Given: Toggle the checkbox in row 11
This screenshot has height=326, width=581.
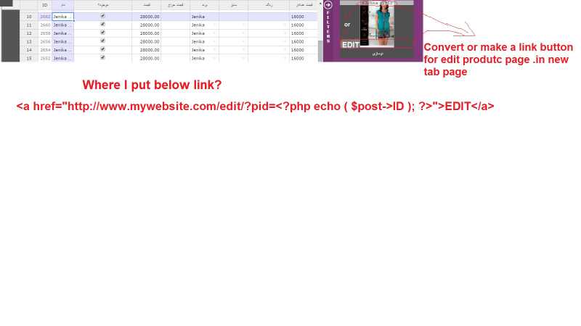Looking at the screenshot, I should click(102, 24).
